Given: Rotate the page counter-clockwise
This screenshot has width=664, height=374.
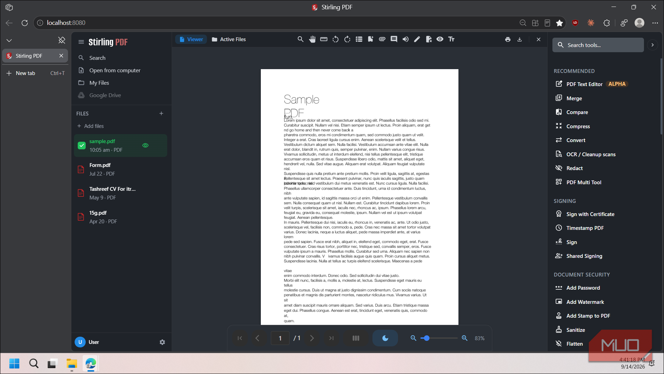Looking at the screenshot, I should 335,39.
